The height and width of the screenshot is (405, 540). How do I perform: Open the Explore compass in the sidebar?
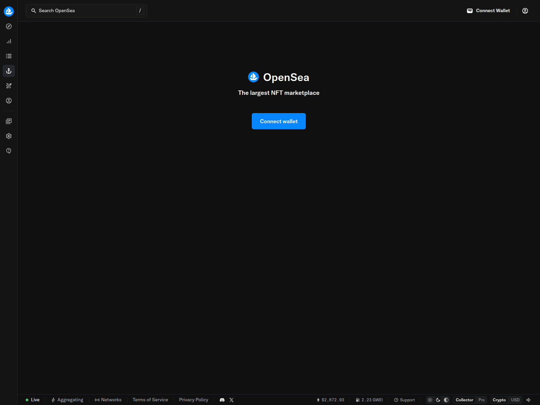tap(9, 26)
